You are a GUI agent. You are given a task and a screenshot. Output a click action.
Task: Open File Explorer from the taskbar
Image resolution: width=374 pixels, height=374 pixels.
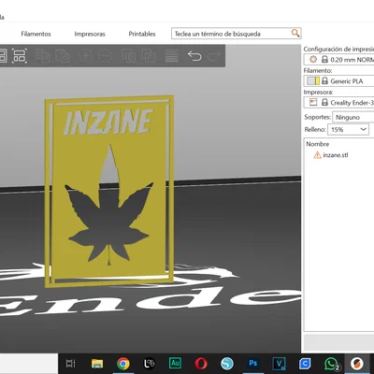point(97,364)
